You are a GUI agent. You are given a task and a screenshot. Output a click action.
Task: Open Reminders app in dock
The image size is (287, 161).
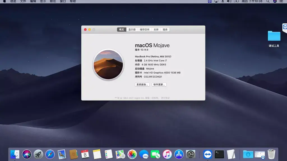[108, 154]
